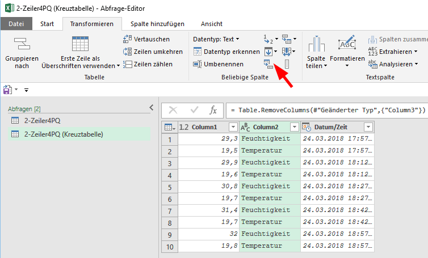Open the Datum/Zeit filter dropdown
Viewport: 428px width, 258px height.
pos(368,127)
